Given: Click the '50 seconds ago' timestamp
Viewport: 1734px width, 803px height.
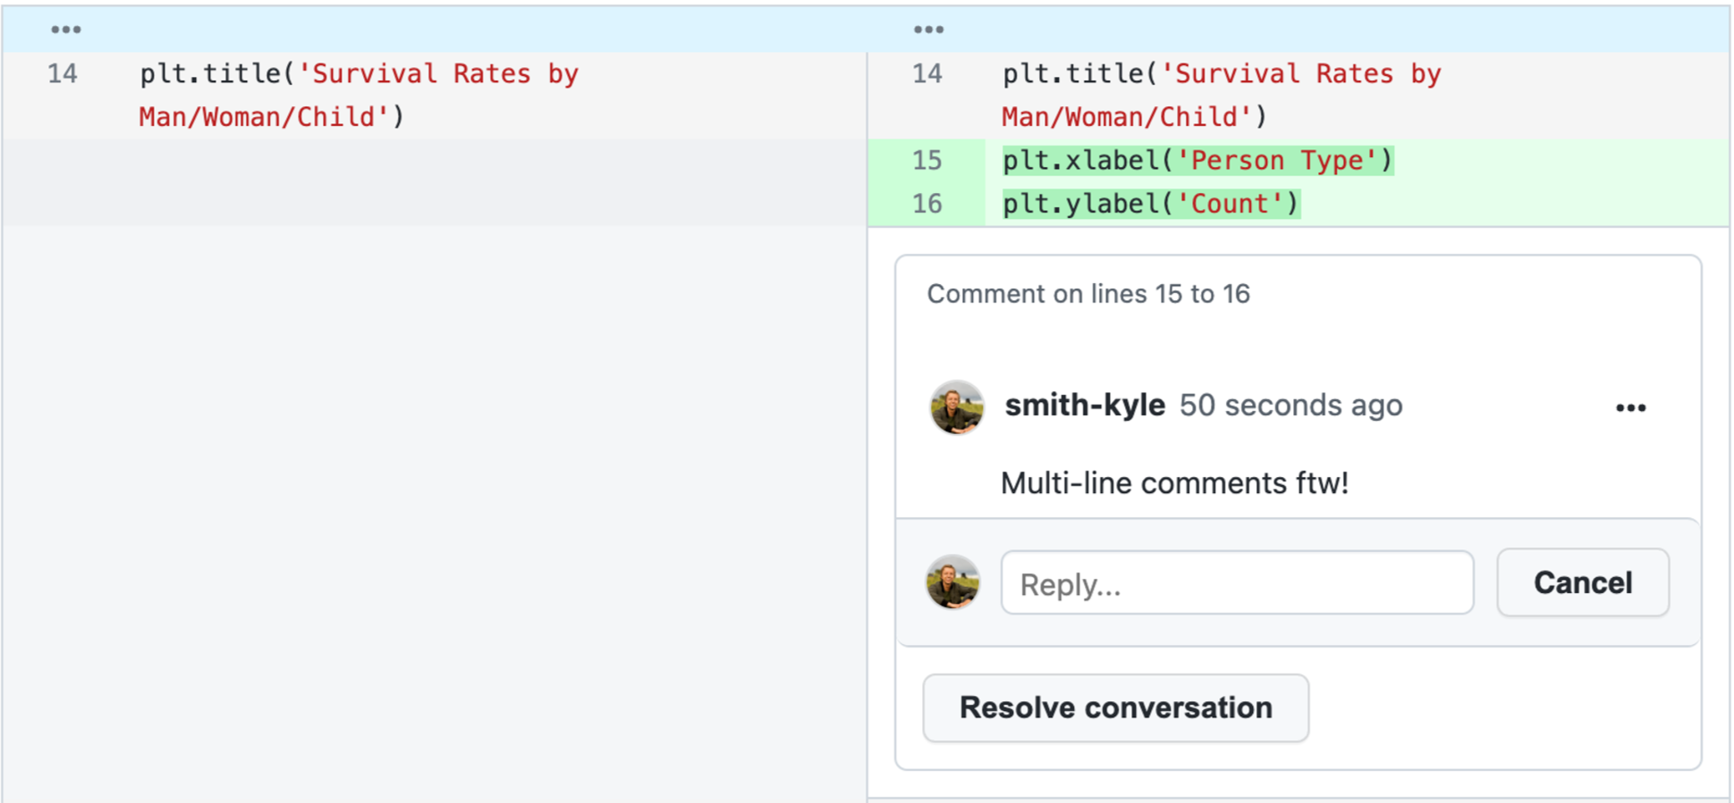Looking at the screenshot, I should point(1290,406).
